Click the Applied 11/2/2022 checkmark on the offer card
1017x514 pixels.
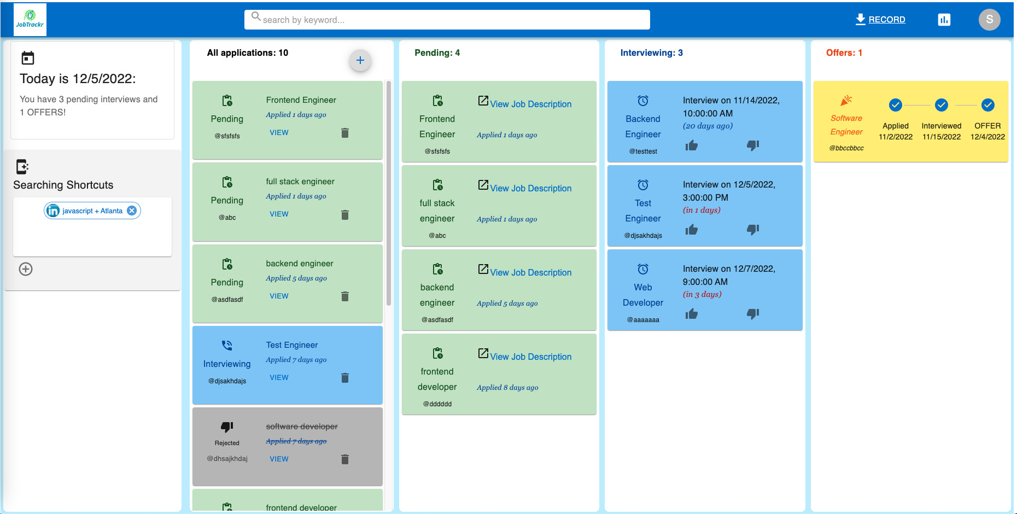(x=895, y=105)
